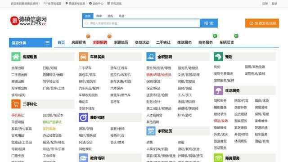Open the red 手机转让 link
Screen dimensions: 288x162
click(x=18, y=115)
